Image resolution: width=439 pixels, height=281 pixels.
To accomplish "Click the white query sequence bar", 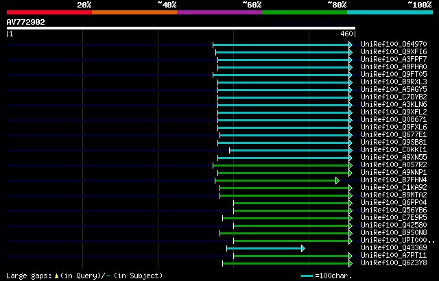I will tap(181, 28).
